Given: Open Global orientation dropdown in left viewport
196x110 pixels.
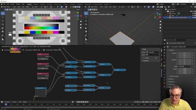Looking at the screenshot, I should pyautogui.click(x=36, y=7).
